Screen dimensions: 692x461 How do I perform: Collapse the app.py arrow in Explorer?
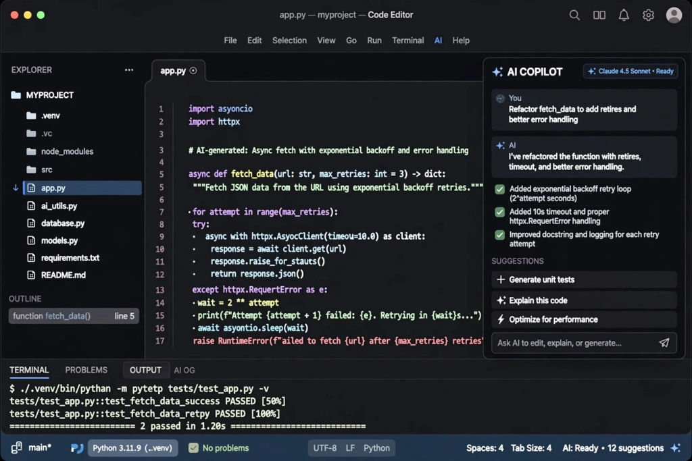click(16, 188)
